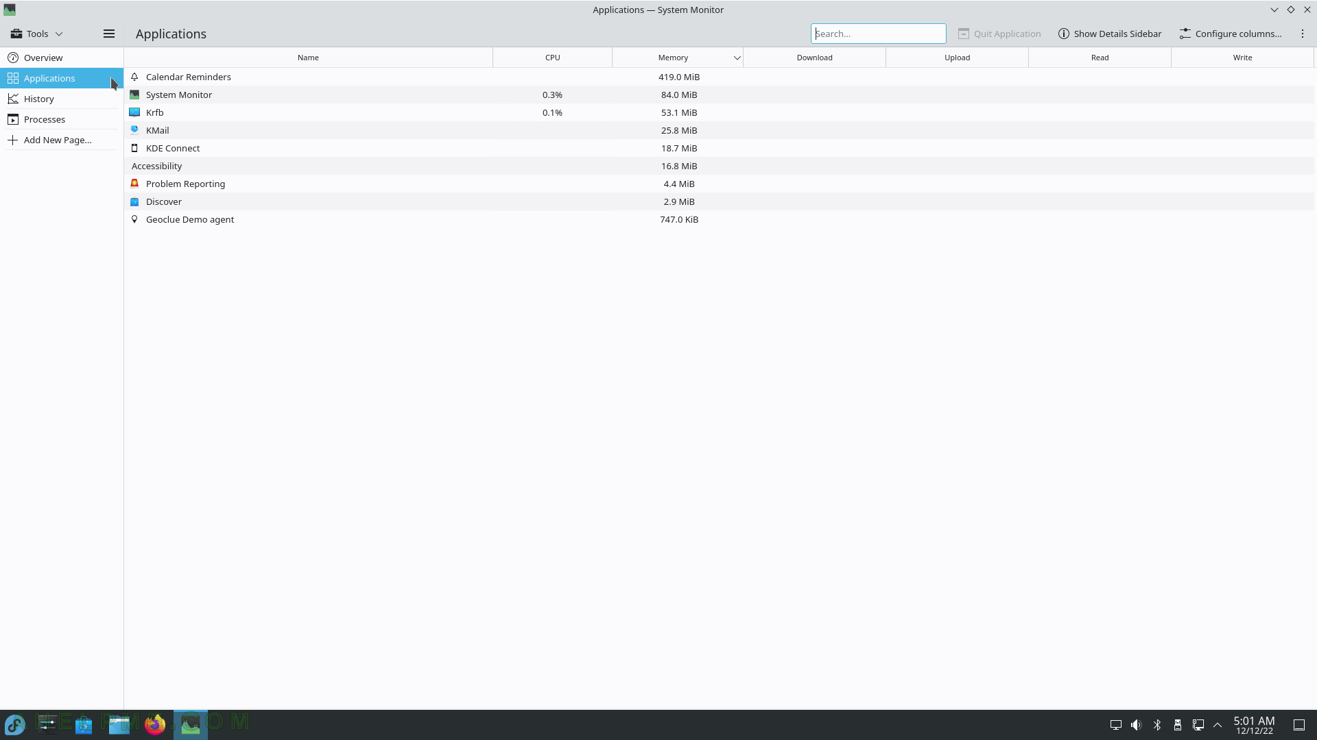Click the KDE Connect phone icon
Viewport: 1317px width, 740px height.
tap(134, 148)
